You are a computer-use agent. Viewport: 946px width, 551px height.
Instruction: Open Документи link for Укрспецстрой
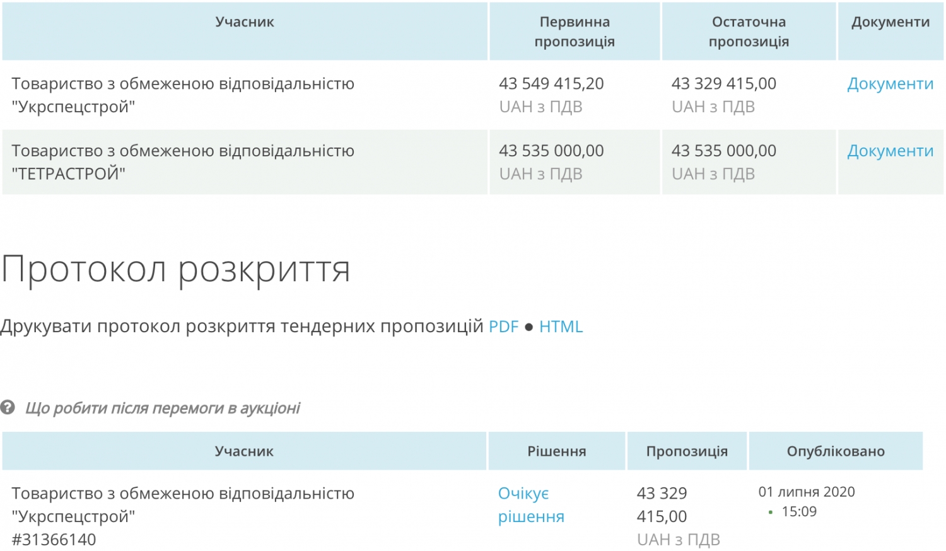click(x=890, y=84)
